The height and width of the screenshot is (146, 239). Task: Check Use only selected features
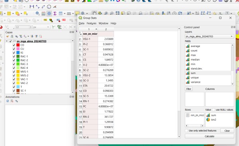point(186,130)
